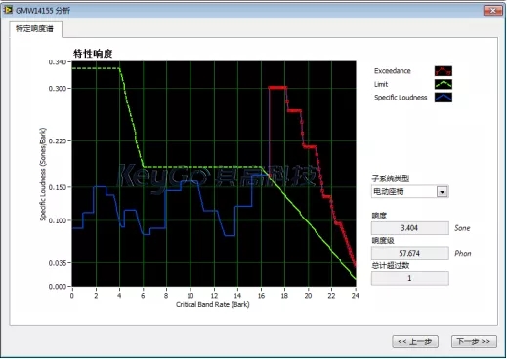This screenshot has width=507, height=359.
Task: Click the 子系统类型 label
Action: tap(391, 179)
